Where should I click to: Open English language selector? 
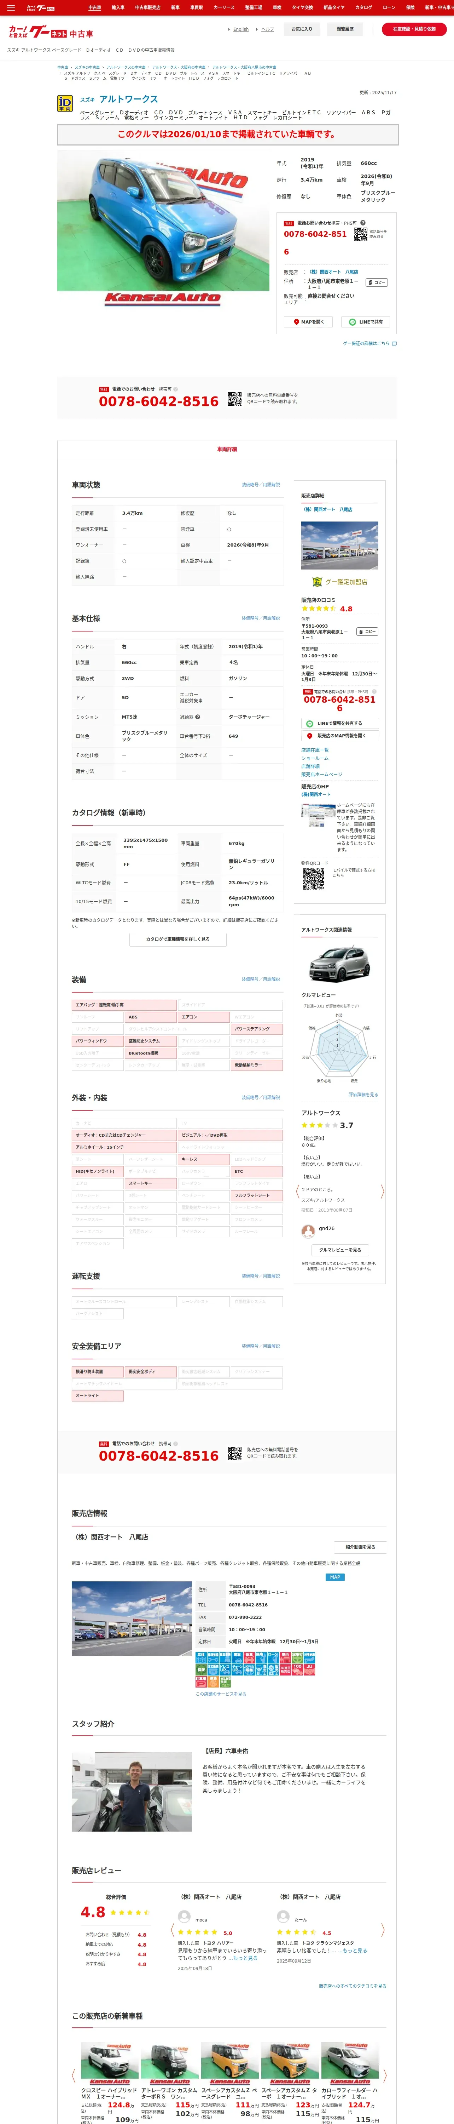click(x=240, y=30)
